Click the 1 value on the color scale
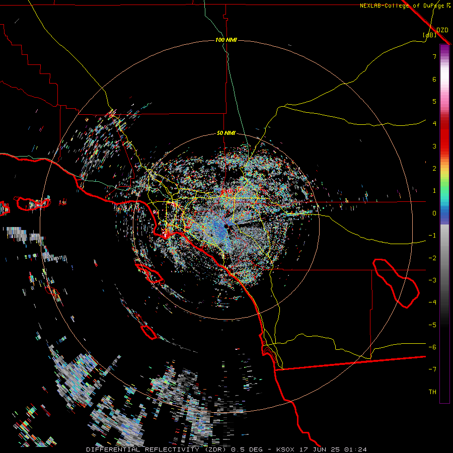The width and height of the screenshot is (453, 453). [434, 191]
